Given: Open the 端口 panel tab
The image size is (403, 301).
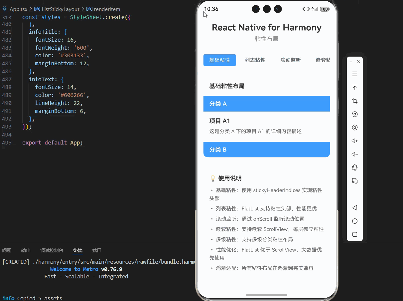Looking at the screenshot, I should [x=97, y=250].
